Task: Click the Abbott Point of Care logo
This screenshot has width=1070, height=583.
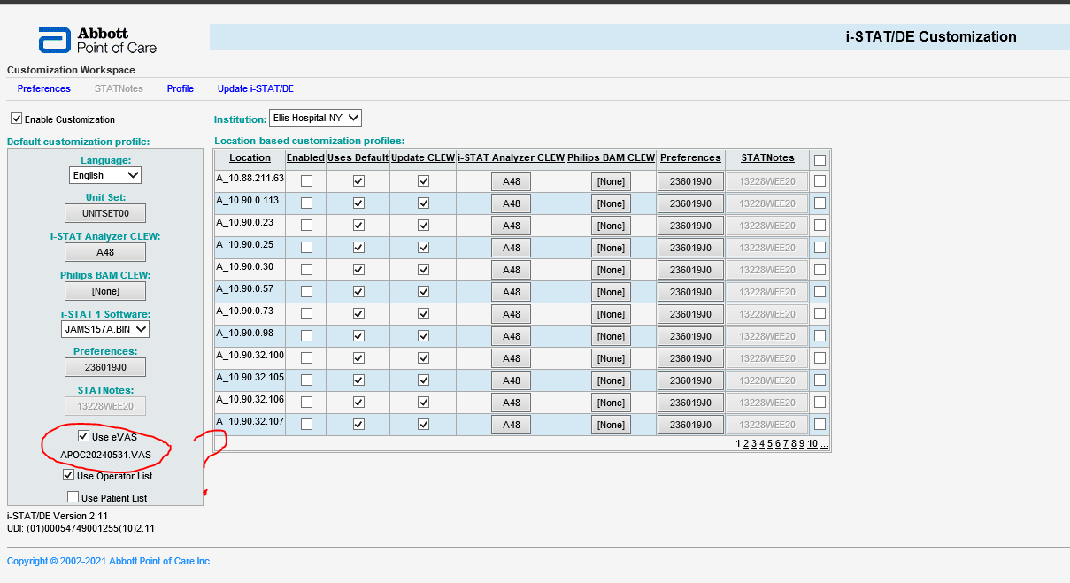Action: pos(97,40)
